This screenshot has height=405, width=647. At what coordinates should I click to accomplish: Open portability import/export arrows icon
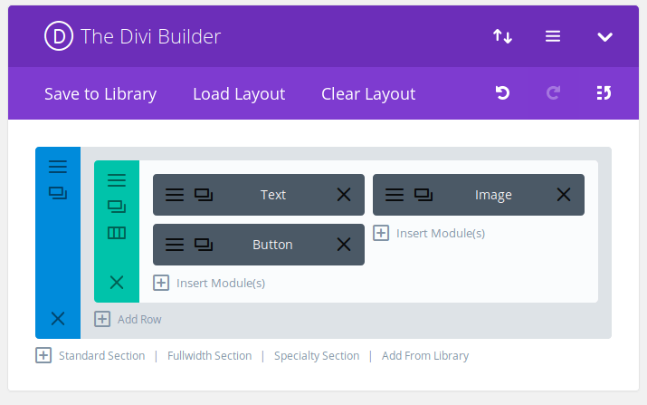[502, 36]
